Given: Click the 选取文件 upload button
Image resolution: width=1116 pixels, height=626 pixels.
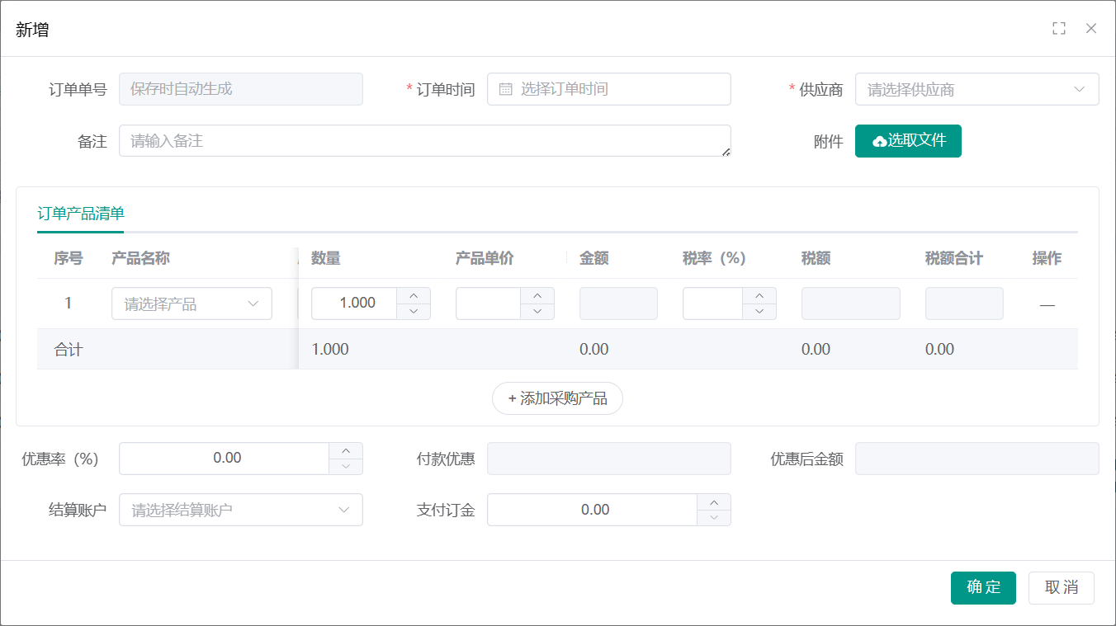Looking at the screenshot, I should click(x=908, y=141).
